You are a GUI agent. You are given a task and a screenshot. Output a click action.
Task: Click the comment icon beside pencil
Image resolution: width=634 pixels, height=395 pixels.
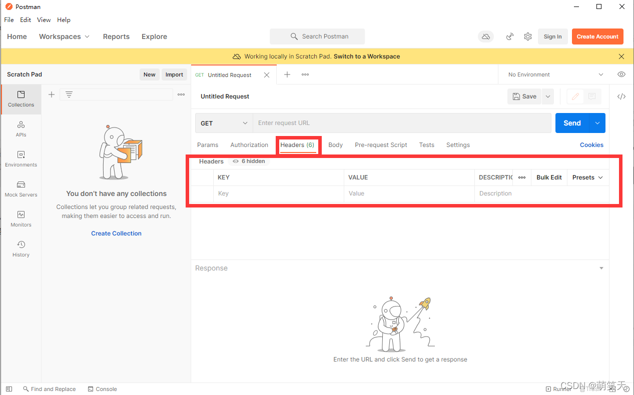tap(592, 96)
